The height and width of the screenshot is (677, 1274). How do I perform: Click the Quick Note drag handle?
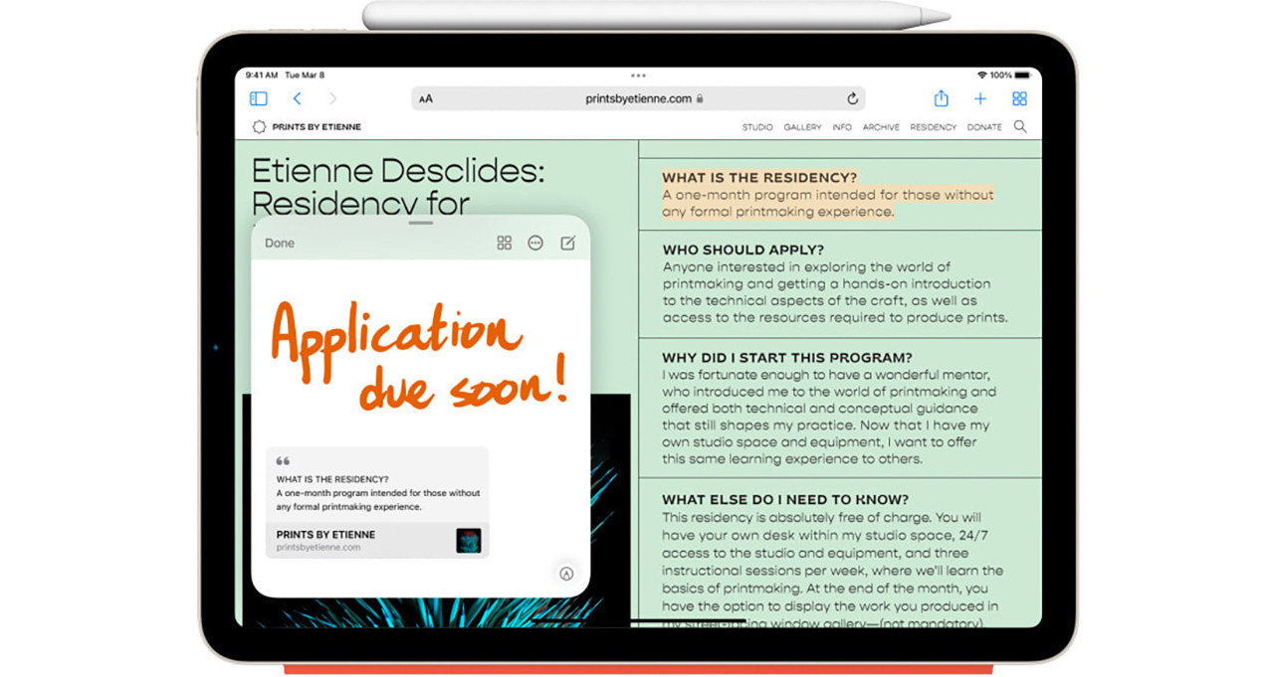tap(421, 223)
